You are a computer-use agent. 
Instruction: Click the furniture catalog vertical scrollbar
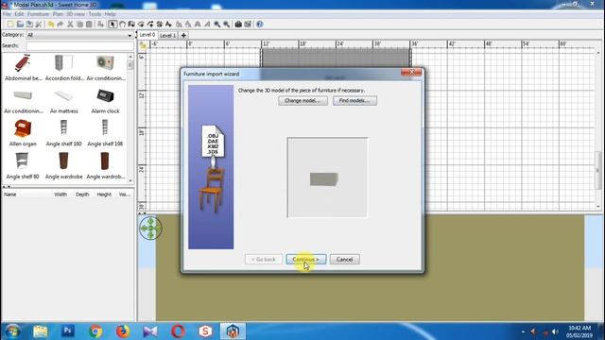tap(130, 118)
